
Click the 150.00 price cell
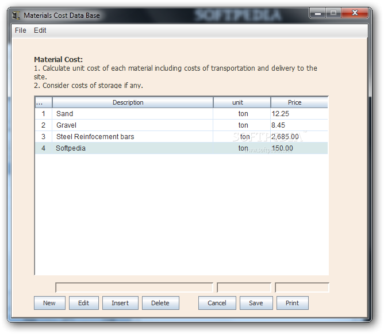[x=299, y=148]
